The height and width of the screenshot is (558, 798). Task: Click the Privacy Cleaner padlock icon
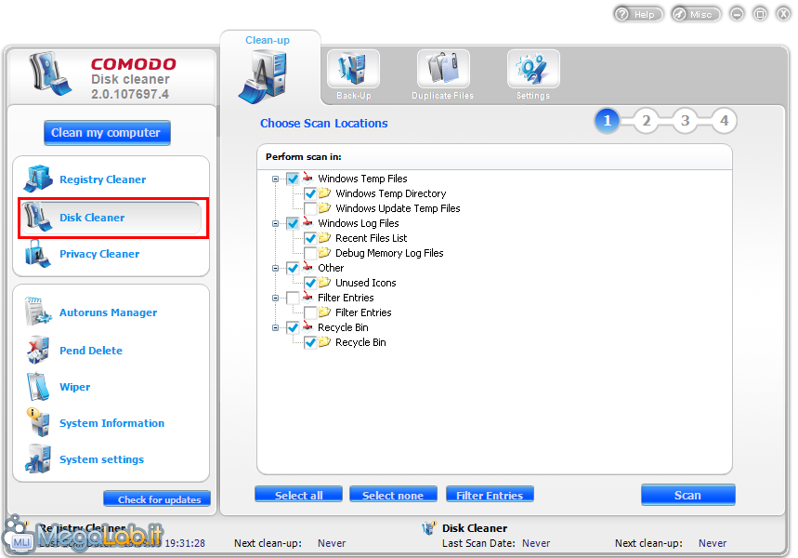(x=38, y=254)
